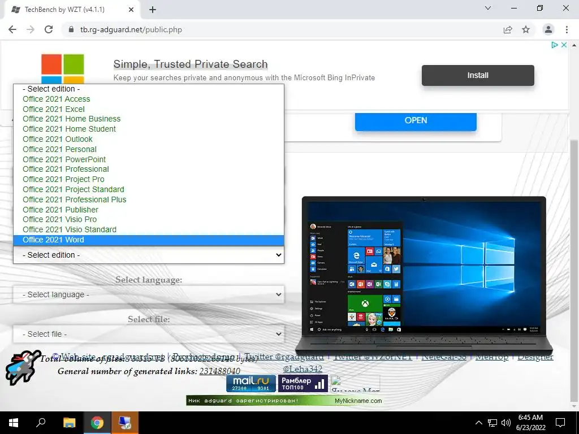Select Office 2021 Outlook
Image resolution: width=579 pixels, height=434 pixels.
tap(149, 139)
